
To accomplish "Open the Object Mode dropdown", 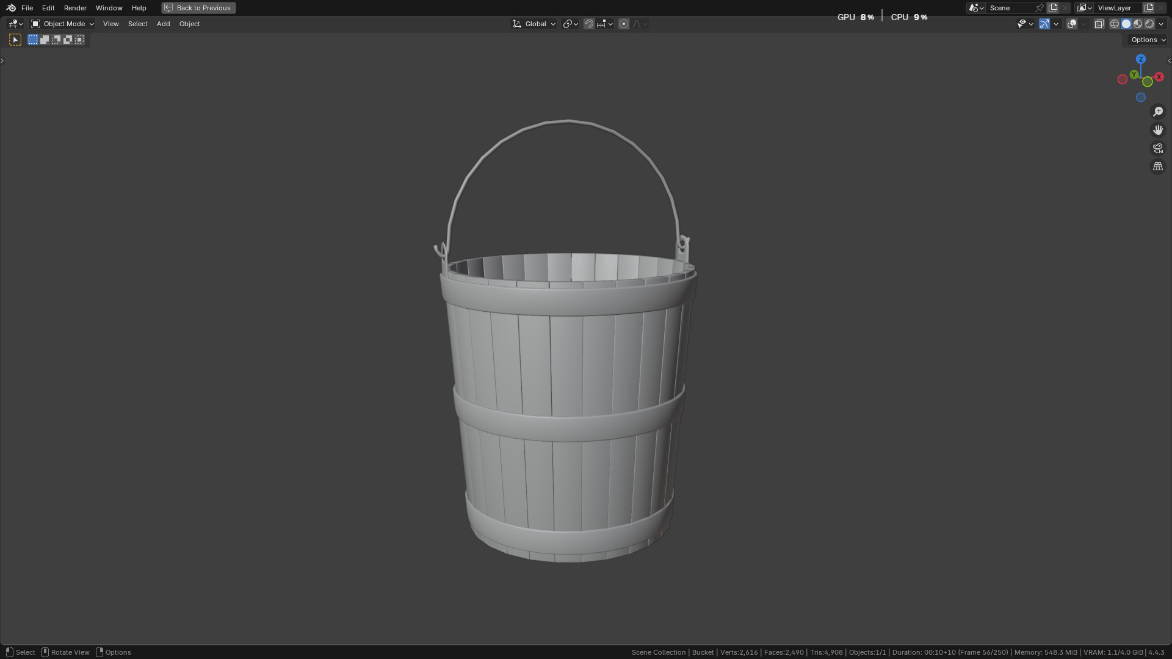I will [62, 24].
